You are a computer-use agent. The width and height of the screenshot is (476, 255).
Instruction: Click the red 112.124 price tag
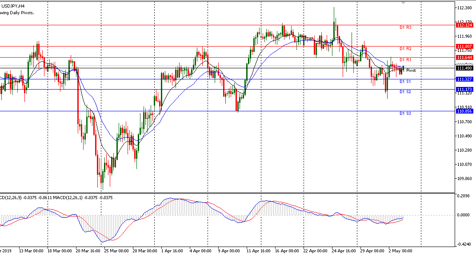tap(464, 25)
